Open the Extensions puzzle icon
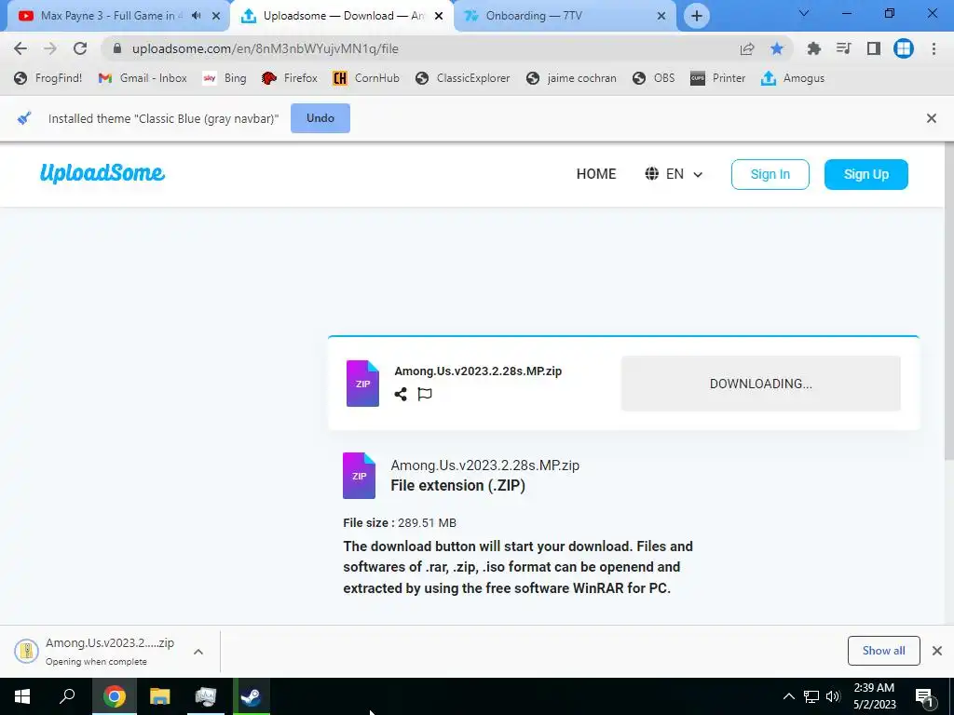The image size is (954, 715). tap(813, 48)
